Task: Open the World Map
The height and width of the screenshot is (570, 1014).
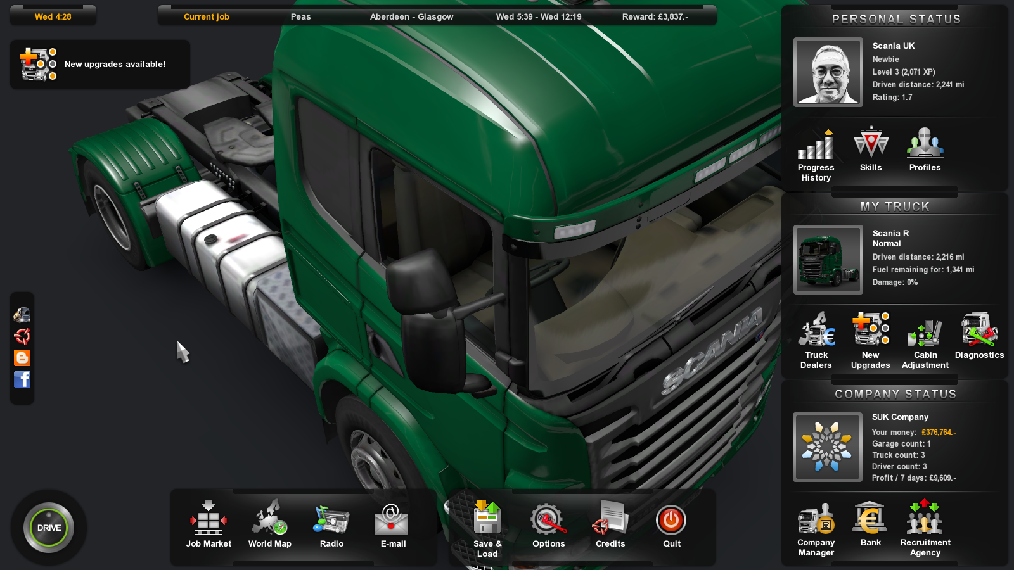Action: coord(269,523)
